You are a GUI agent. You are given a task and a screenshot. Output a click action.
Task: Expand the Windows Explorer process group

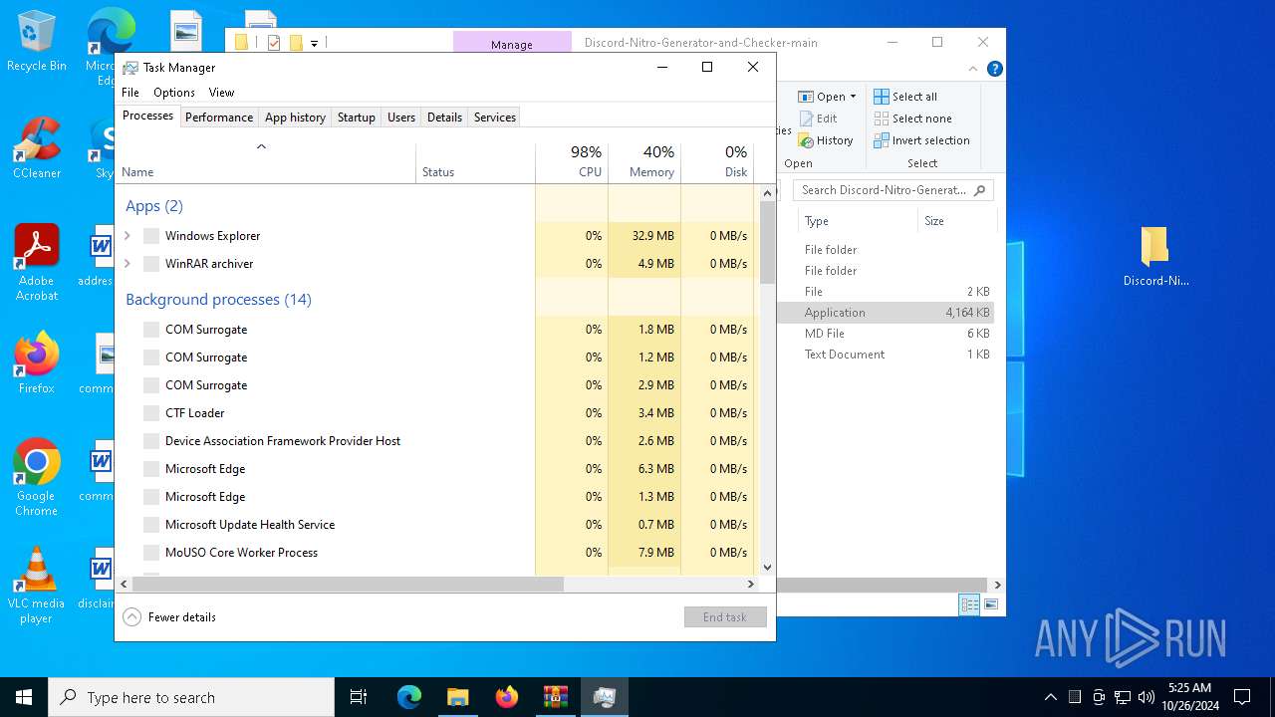(127, 236)
